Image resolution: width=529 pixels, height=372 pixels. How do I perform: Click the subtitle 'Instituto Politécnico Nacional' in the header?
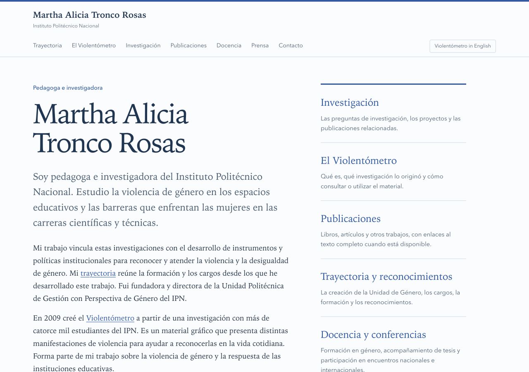66,26
